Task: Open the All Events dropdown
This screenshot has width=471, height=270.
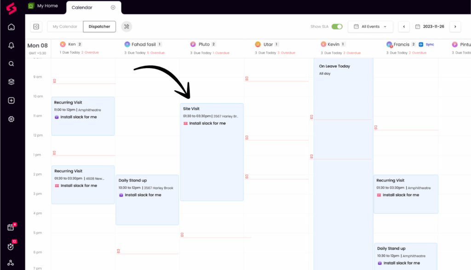Action: coord(370,26)
